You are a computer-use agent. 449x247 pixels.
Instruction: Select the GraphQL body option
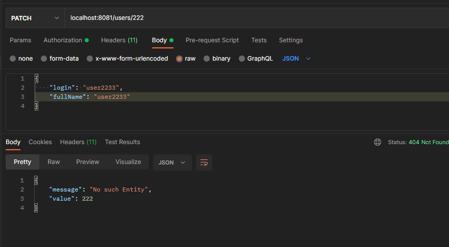point(242,59)
